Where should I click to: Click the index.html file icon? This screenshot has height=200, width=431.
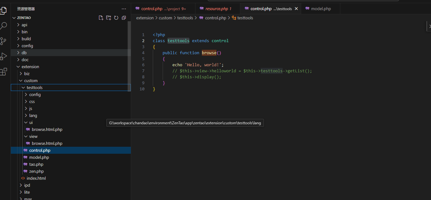[x=23, y=178]
